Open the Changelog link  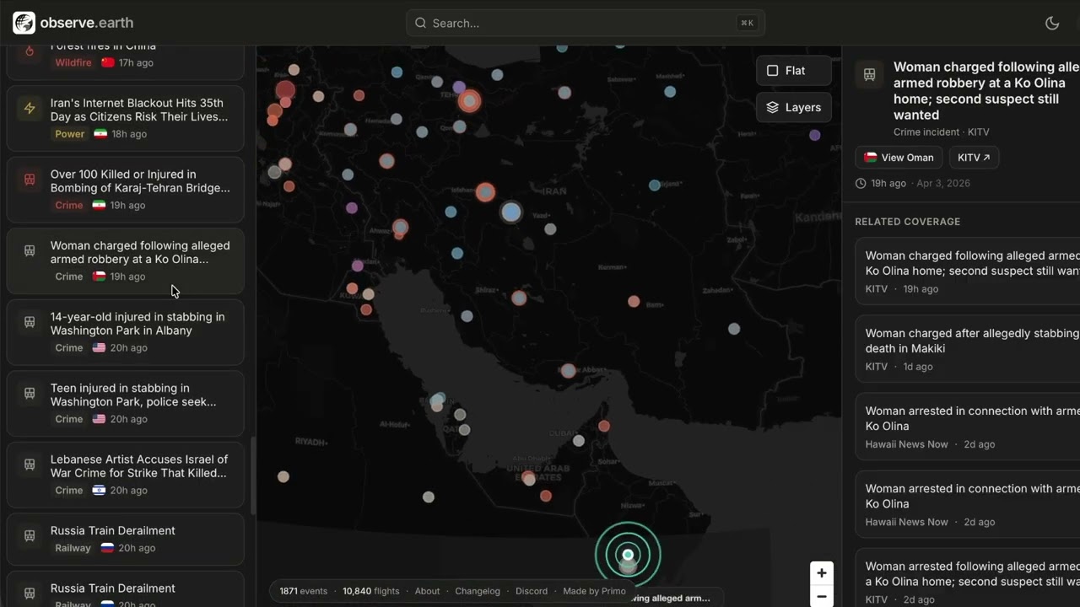point(478,591)
